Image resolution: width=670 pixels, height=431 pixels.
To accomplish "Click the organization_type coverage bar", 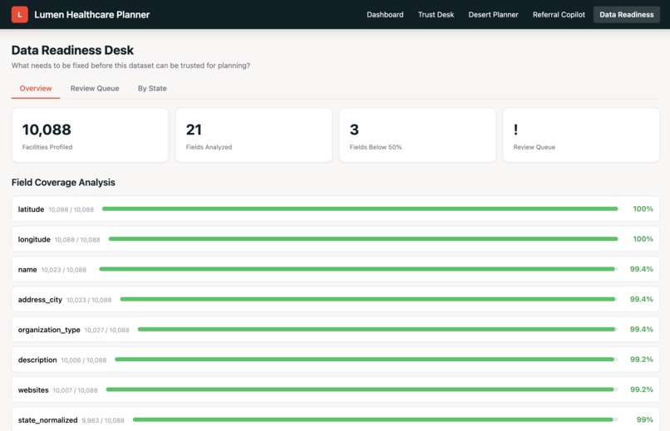I will (377, 330).
